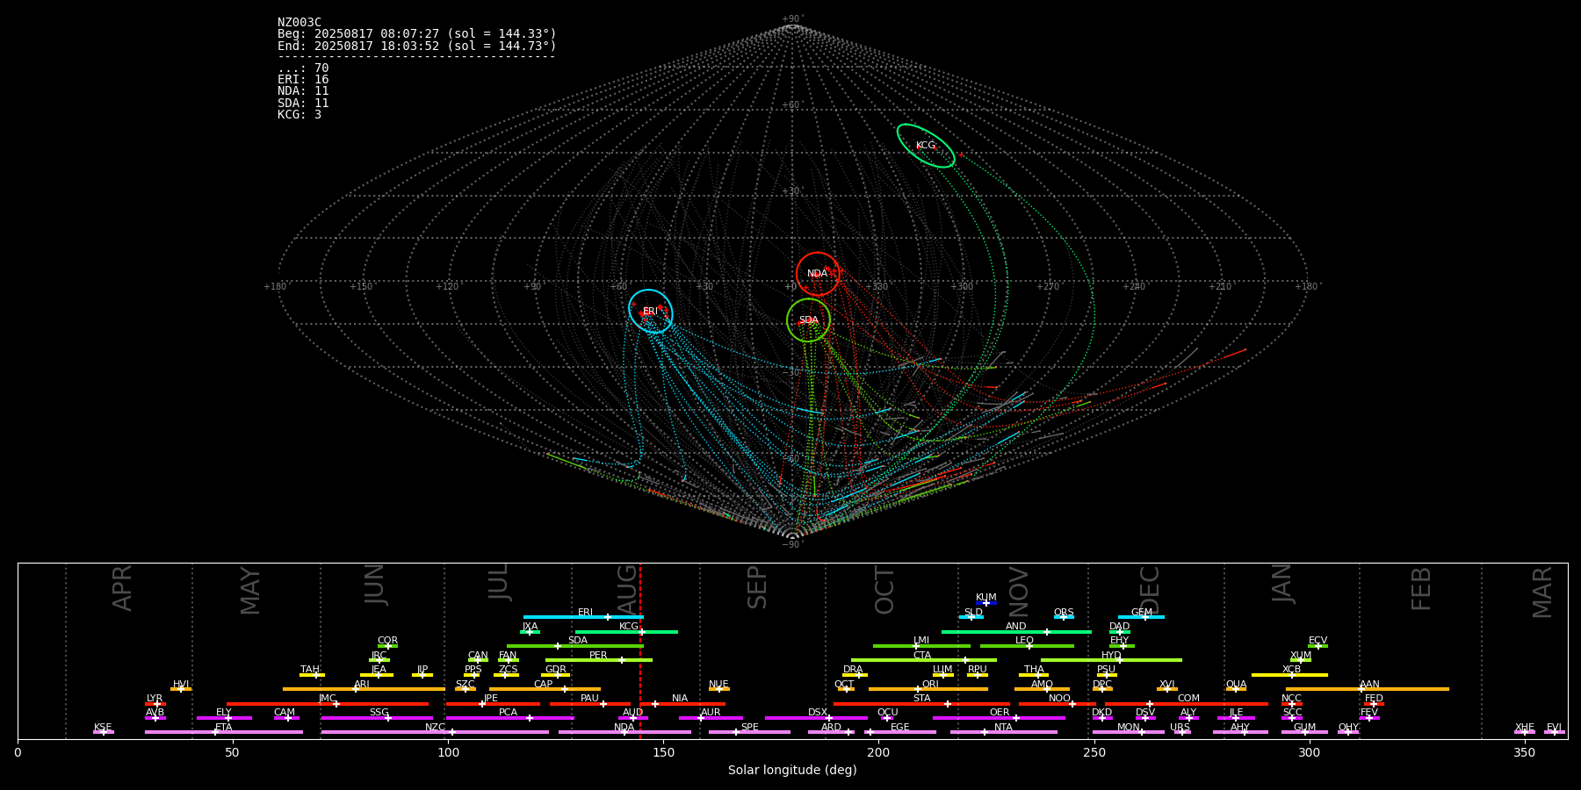This screenshot has width=1581, height=790.
Task: Click the FEB month label in timeline
Action: click(x=1421, y=588)
